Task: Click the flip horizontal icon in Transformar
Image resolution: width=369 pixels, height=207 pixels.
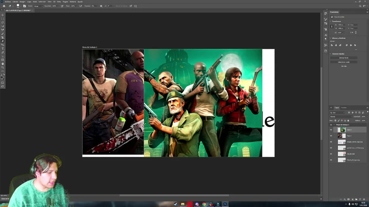Action: 352,32
